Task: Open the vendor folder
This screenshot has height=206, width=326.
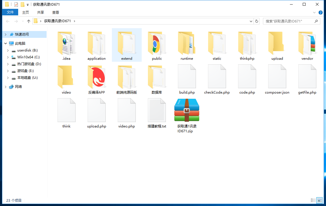Action: pos(307,45)
